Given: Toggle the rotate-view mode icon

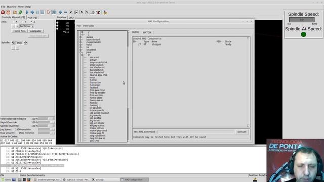Looking at the screenshot, I should pos(98,12).
